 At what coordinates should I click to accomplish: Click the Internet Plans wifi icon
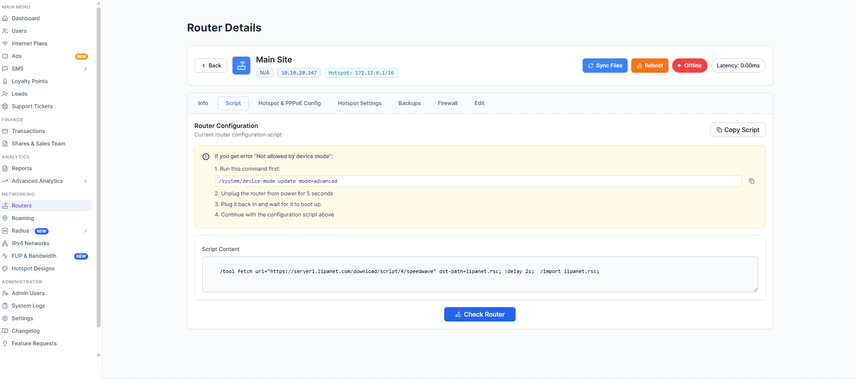click(x=5, y=44)
